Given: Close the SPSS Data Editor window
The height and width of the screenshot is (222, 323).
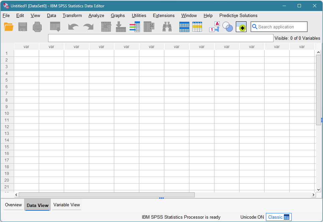Looking at the screenshot, I should tap(315, 6).
